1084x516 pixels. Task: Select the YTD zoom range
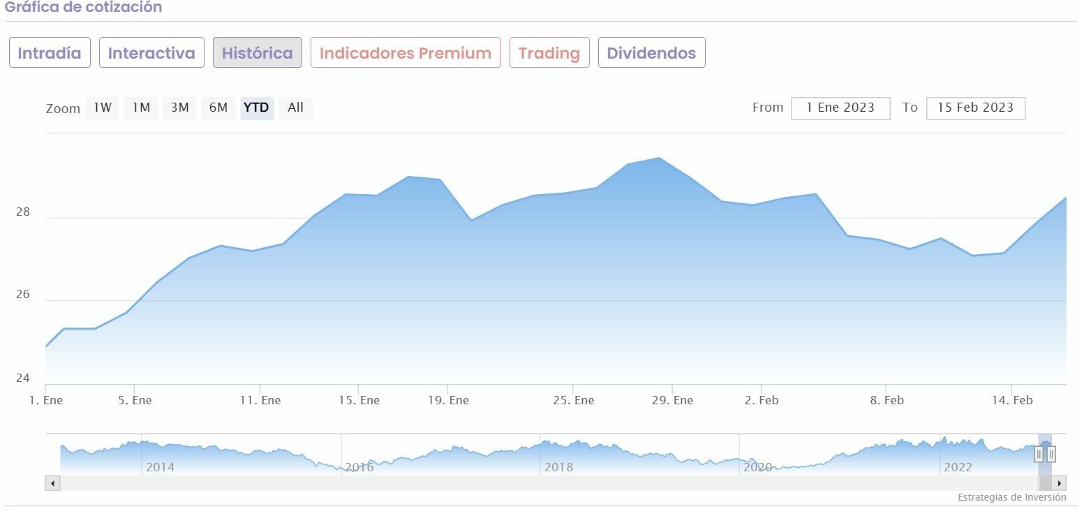[x=256, y=108]
